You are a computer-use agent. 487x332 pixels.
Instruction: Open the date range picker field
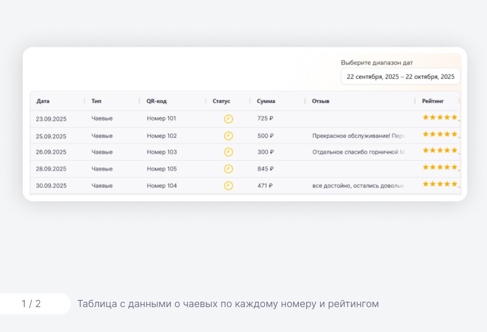pyautogui.click(x=400, y=77)
